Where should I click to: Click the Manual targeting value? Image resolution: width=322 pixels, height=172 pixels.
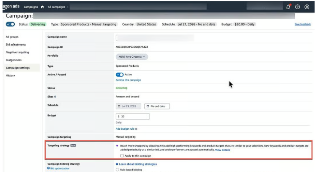125,137
